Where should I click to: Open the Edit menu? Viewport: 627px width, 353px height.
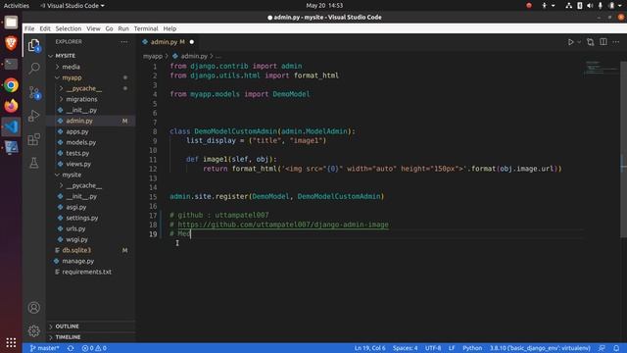tap(45, 28)
